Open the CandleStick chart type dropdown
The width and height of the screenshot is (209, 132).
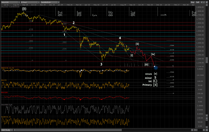tap(50, 2)
